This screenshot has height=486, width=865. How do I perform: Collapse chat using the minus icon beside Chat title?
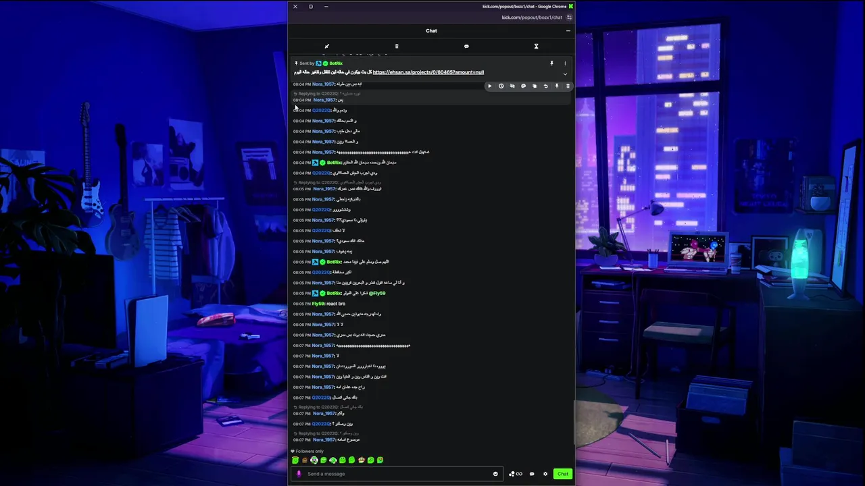click(x=568, y=30)
